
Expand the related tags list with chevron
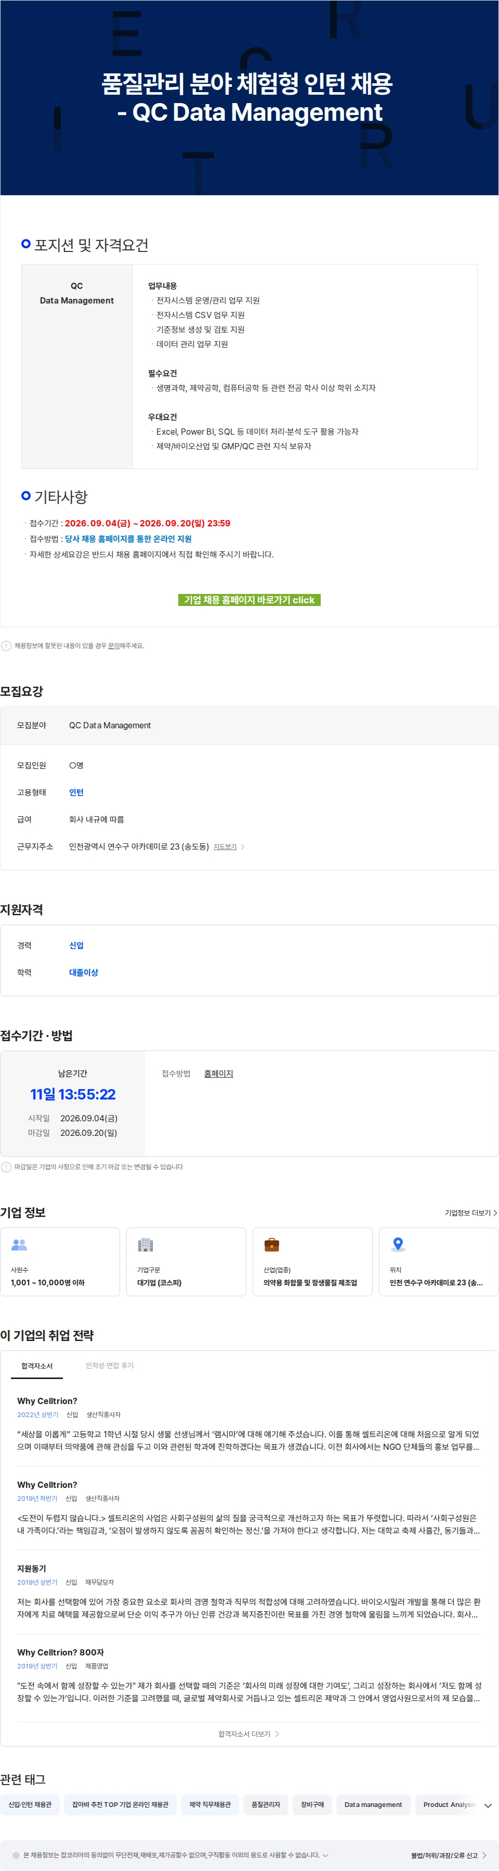pyautogui.click(x=488, y=1805)
